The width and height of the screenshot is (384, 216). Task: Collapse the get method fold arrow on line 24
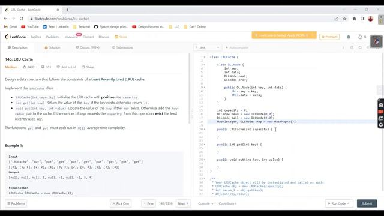click(205, 145)
